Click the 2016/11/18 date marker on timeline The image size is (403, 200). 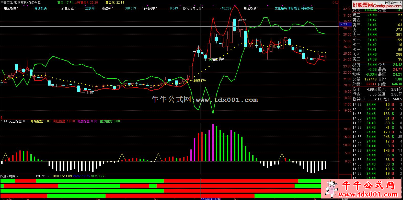(x=211, y=199)
